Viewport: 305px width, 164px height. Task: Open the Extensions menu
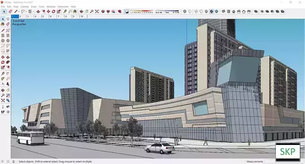pos(63,7)
